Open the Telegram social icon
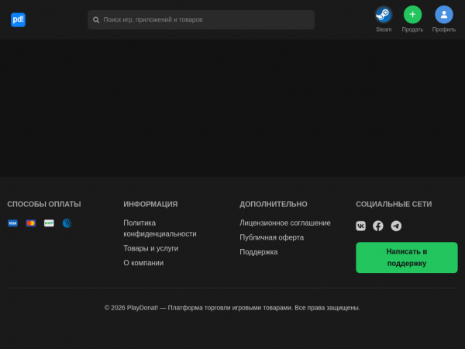465x349 pixels. coord(396,226)
